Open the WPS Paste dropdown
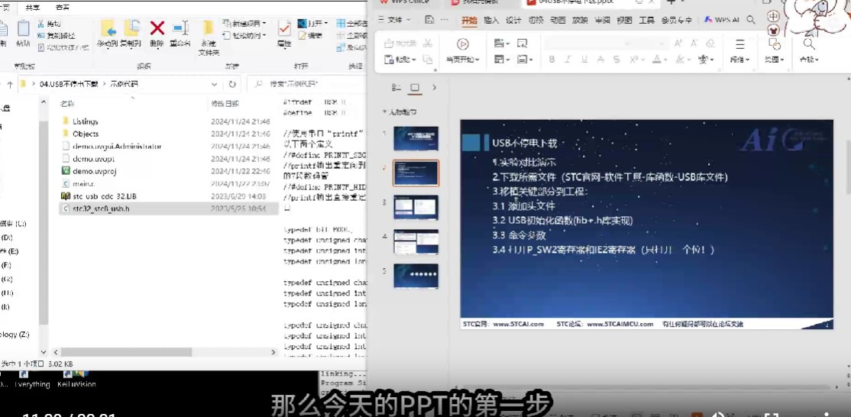The image size is (851, 417). (400, 60)
